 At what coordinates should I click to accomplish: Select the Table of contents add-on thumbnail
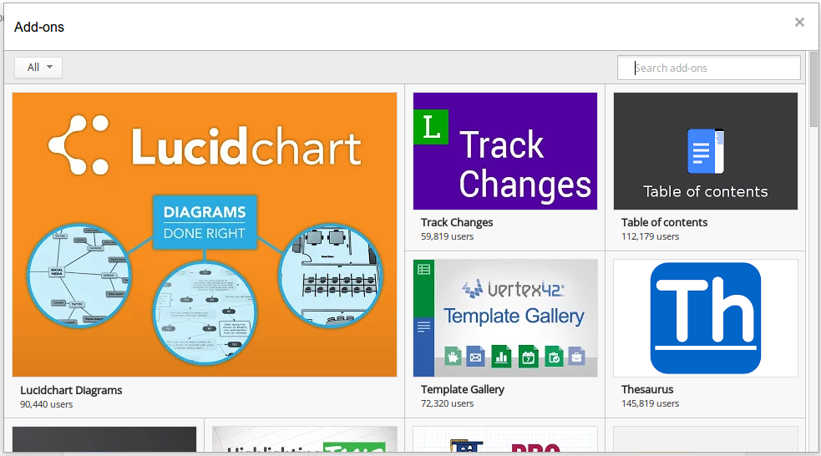click(x=705, y=151)
